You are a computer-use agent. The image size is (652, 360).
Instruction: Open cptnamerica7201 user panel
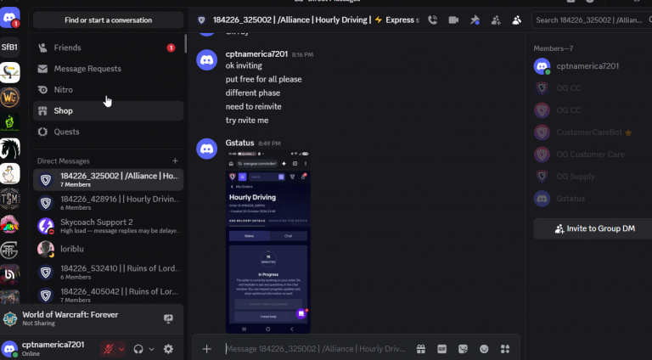click(48, 349)
